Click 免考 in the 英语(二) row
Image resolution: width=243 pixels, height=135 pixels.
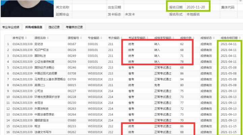pos(157,85)
